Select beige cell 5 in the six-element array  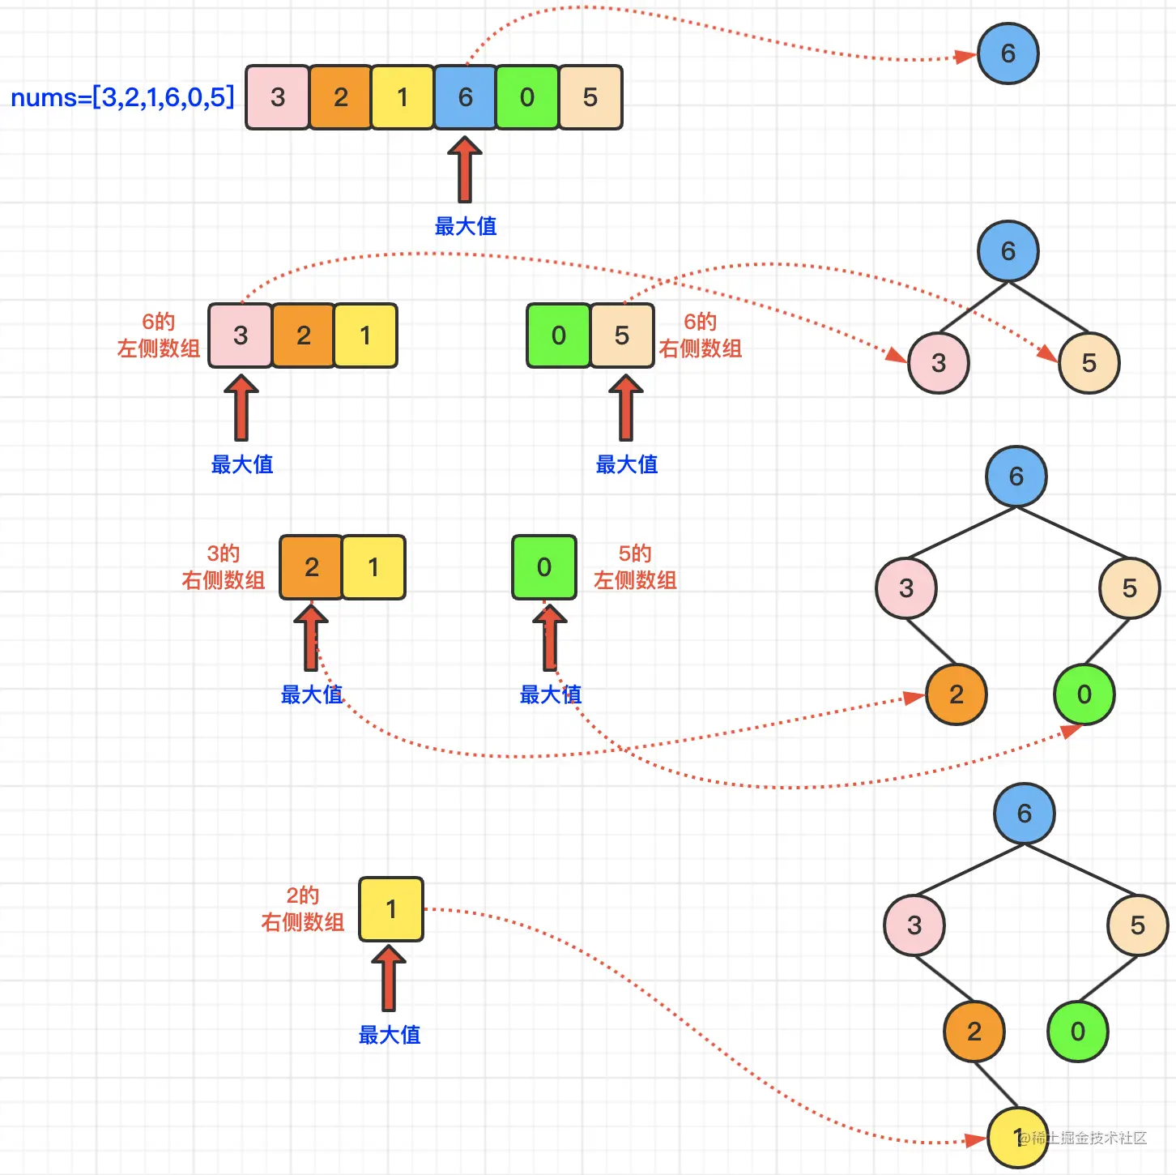coord(590,97)
